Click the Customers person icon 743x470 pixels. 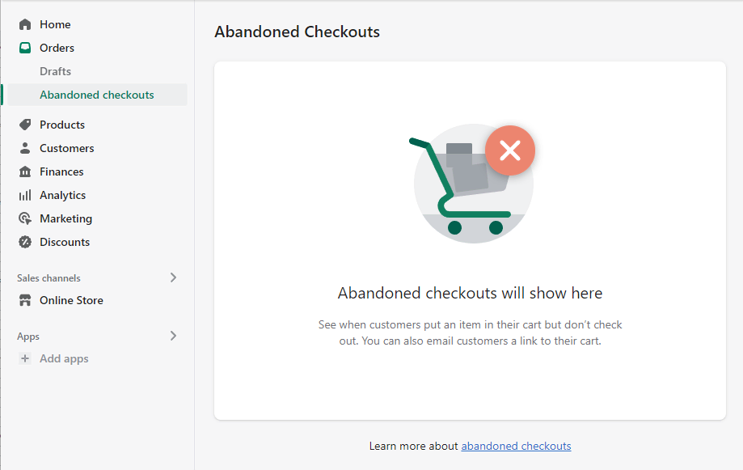click(x=25, y=148)
